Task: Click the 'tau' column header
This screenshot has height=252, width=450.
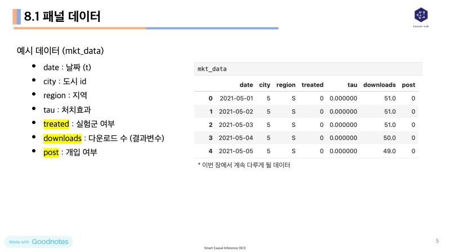Action: click(352, 85)
